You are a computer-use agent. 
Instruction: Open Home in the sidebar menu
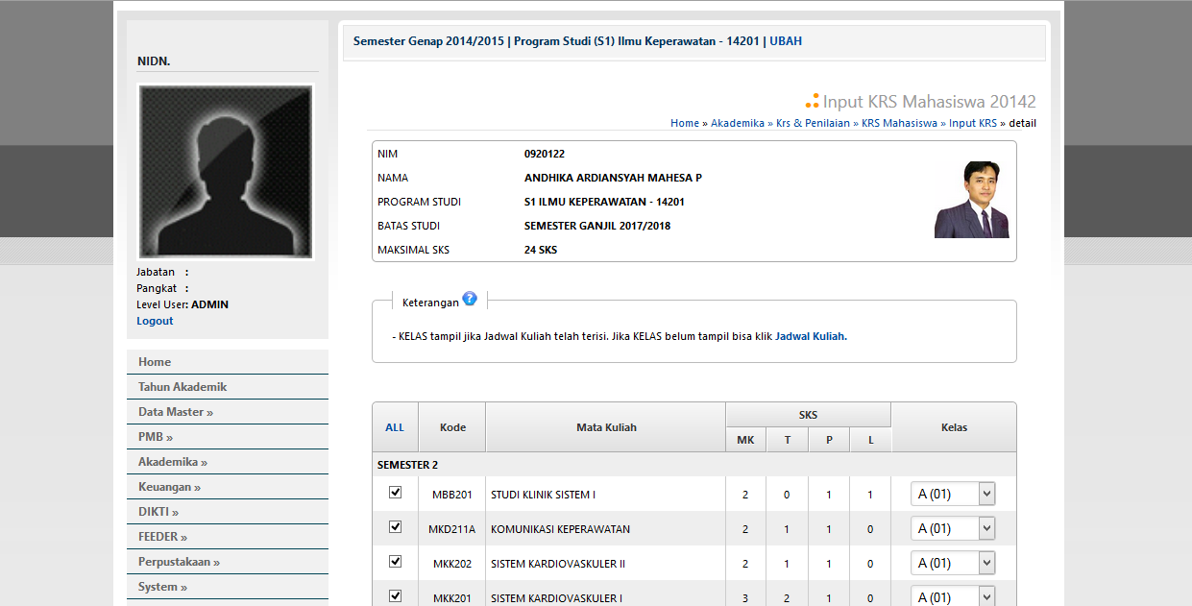pyautogui.click(x=228, y=362)
